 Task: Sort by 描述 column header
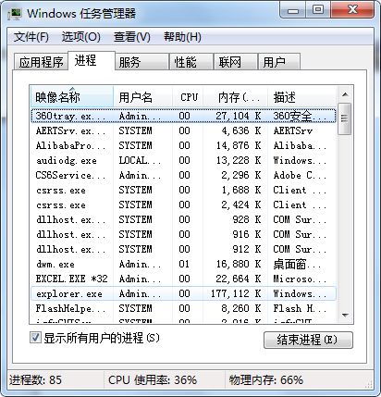301,97
